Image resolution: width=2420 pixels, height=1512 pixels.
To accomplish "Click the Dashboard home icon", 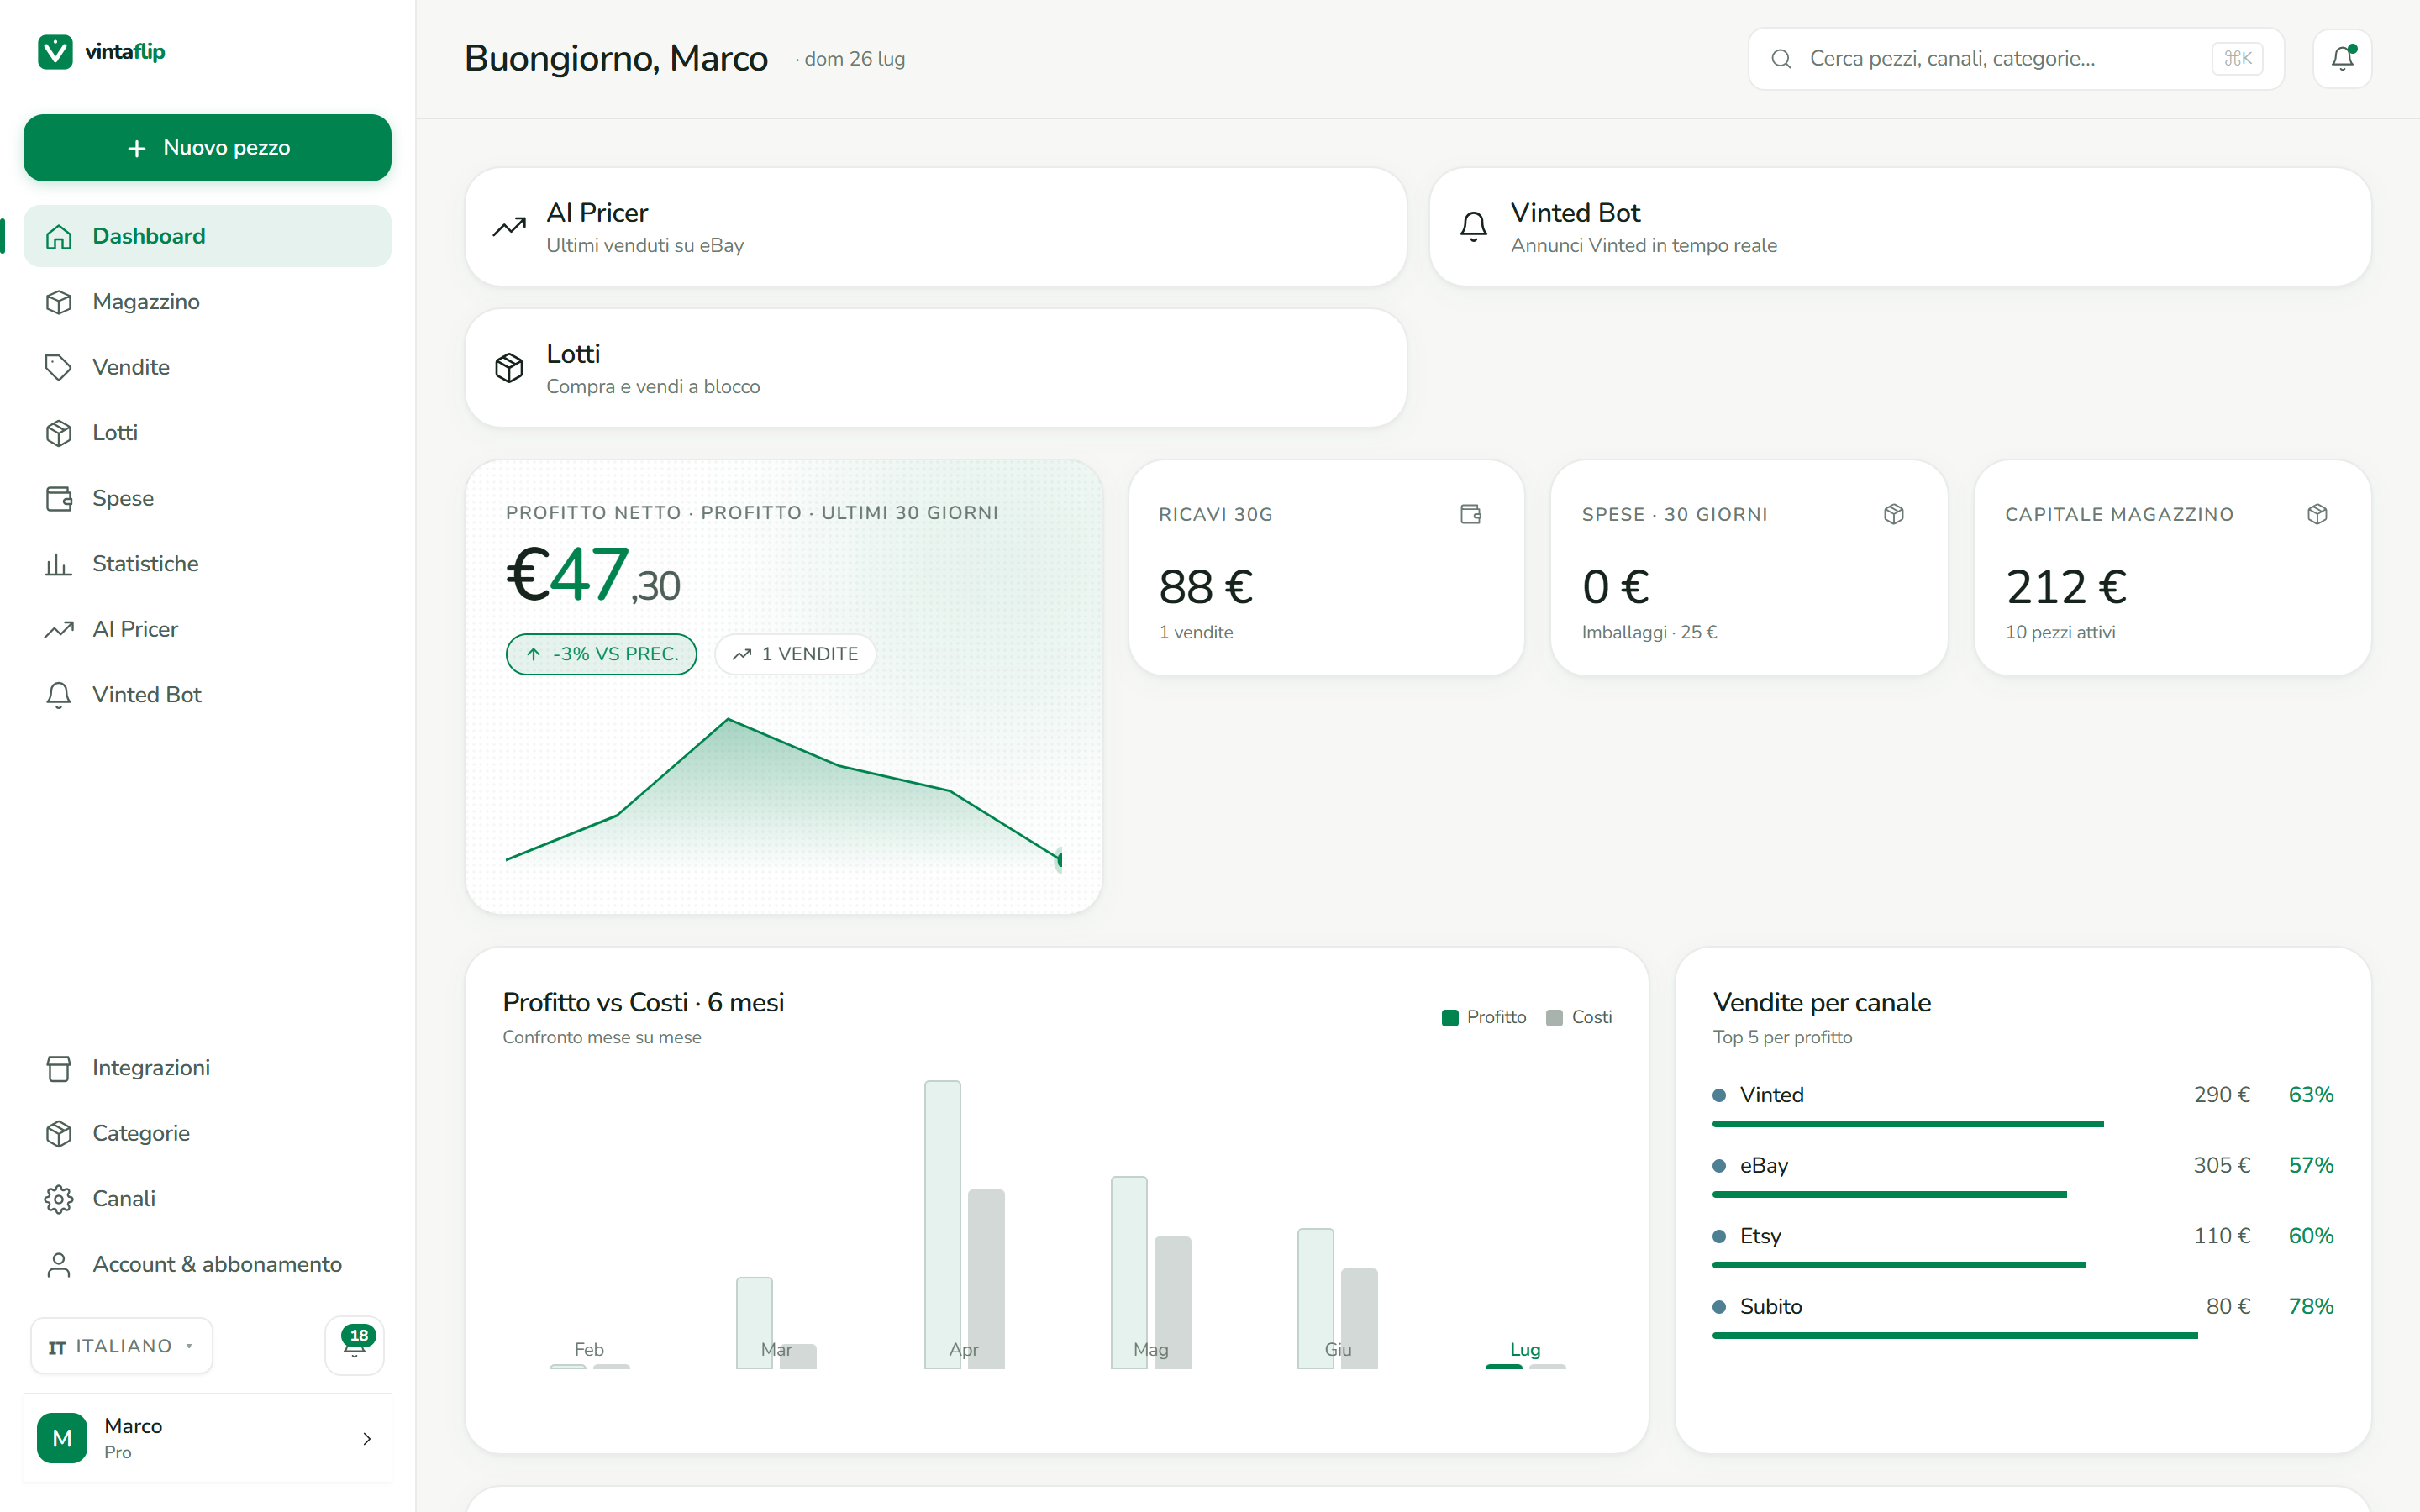I will pyautogui.click(x=59, y=236).
